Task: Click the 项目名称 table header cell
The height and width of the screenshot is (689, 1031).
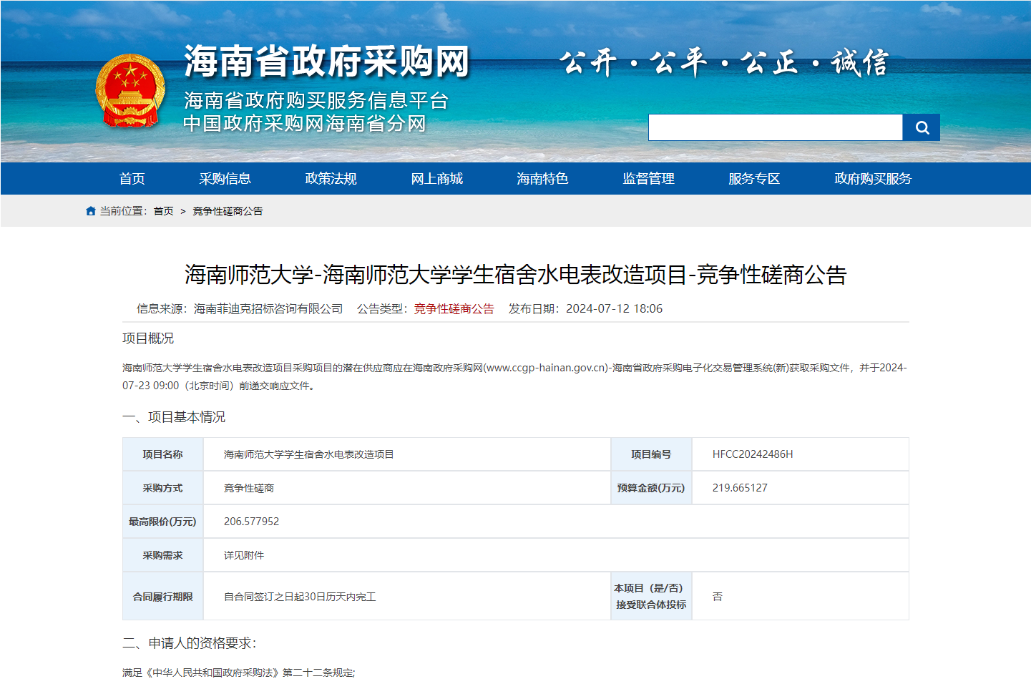Action: coord(163,454)
